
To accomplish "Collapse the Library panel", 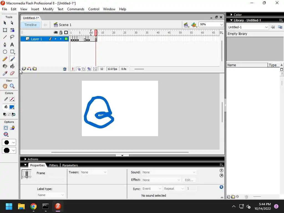I will (x=231, y=20).
